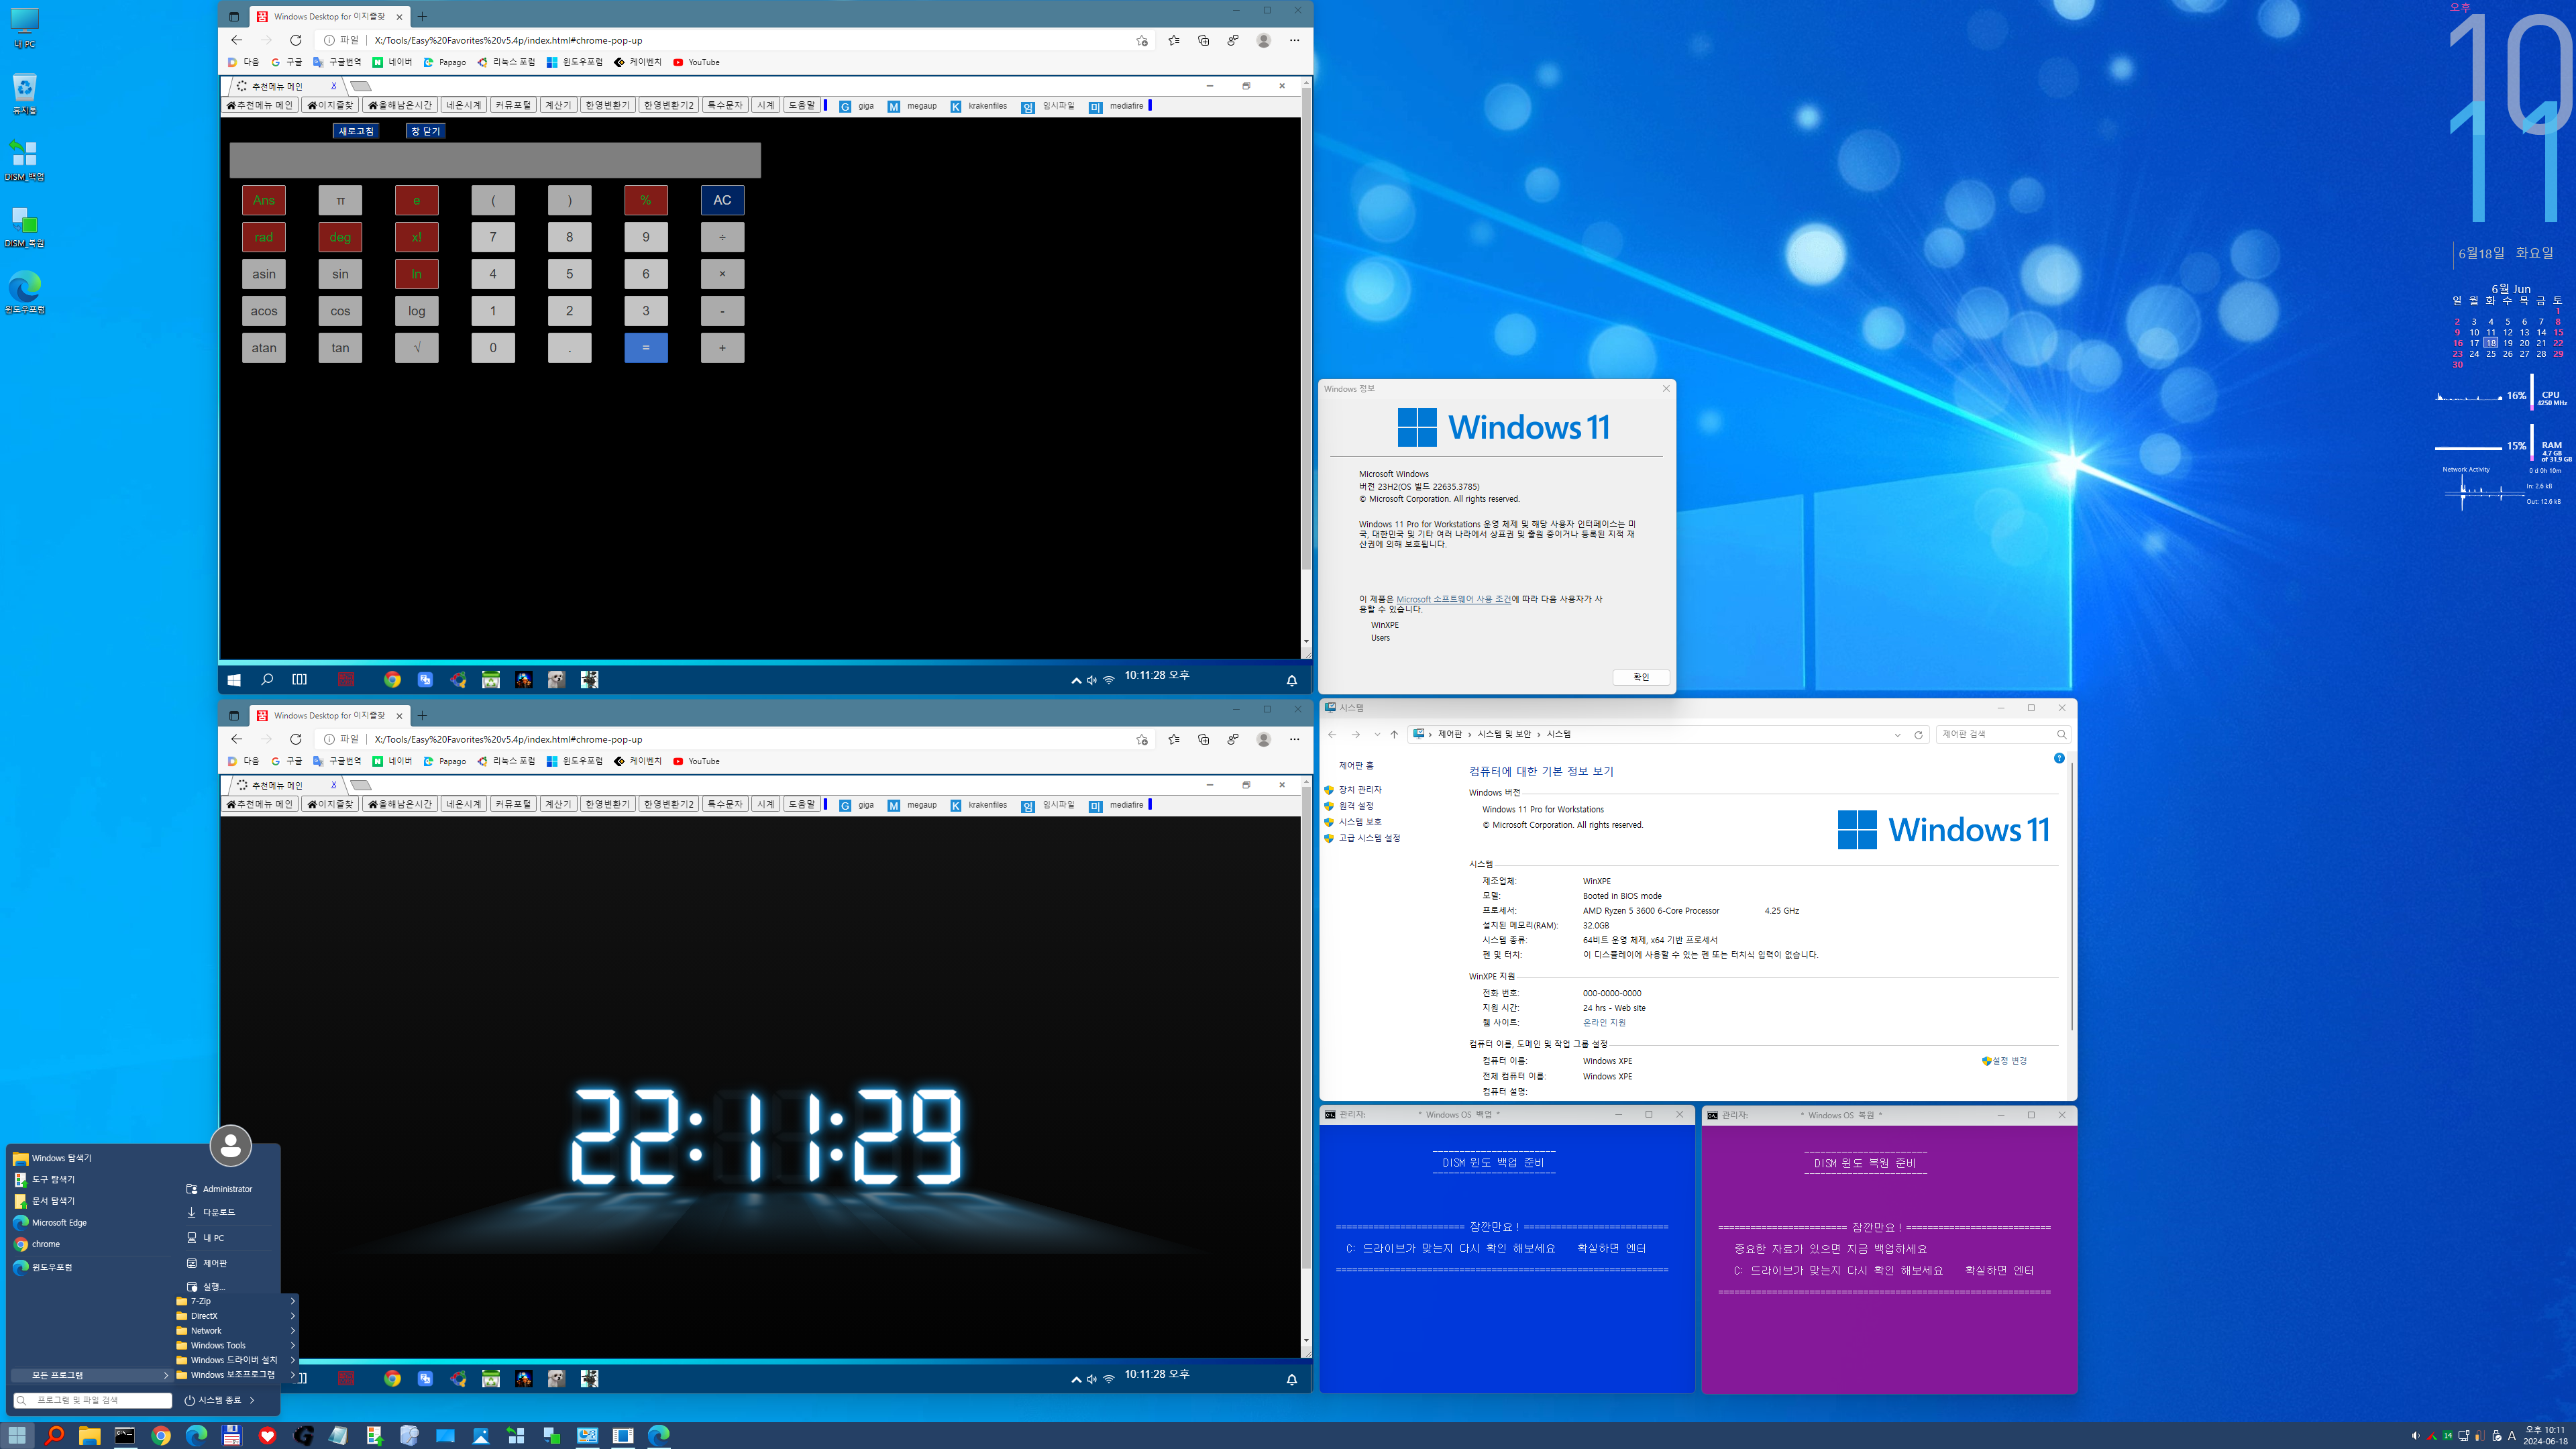Open 도움말 tab in bottom browser page menu

(802, 804)
